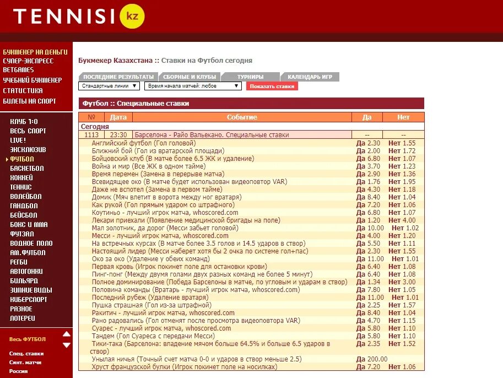Viewport: 503px width, 378px height.
Task: Select Волейбол in sports list
Action: click(x=26, y=196)
